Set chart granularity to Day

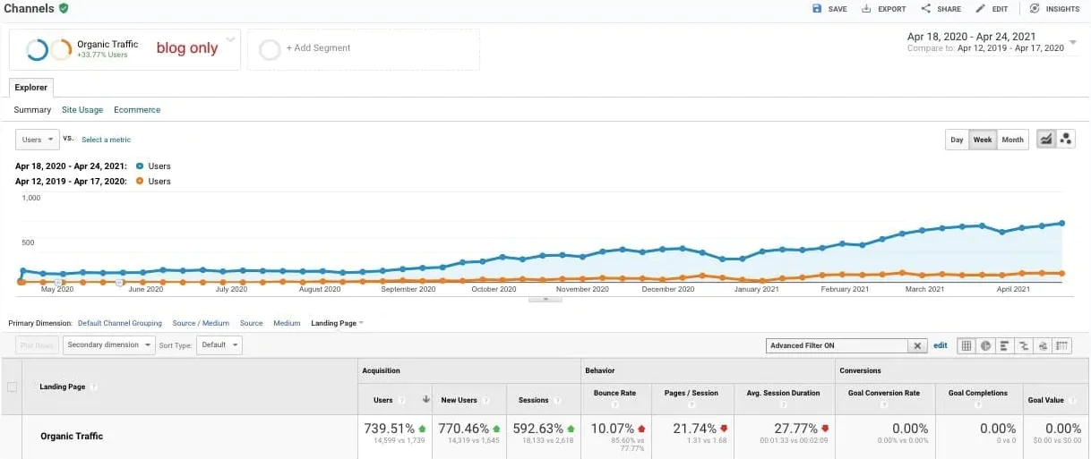(x=957, y=140)
